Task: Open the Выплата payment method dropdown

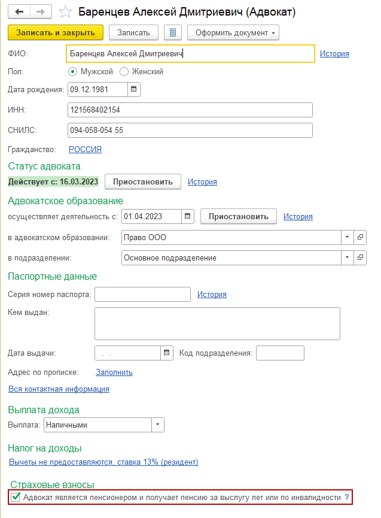Action: pyautogui.click(x=158, y=425)
